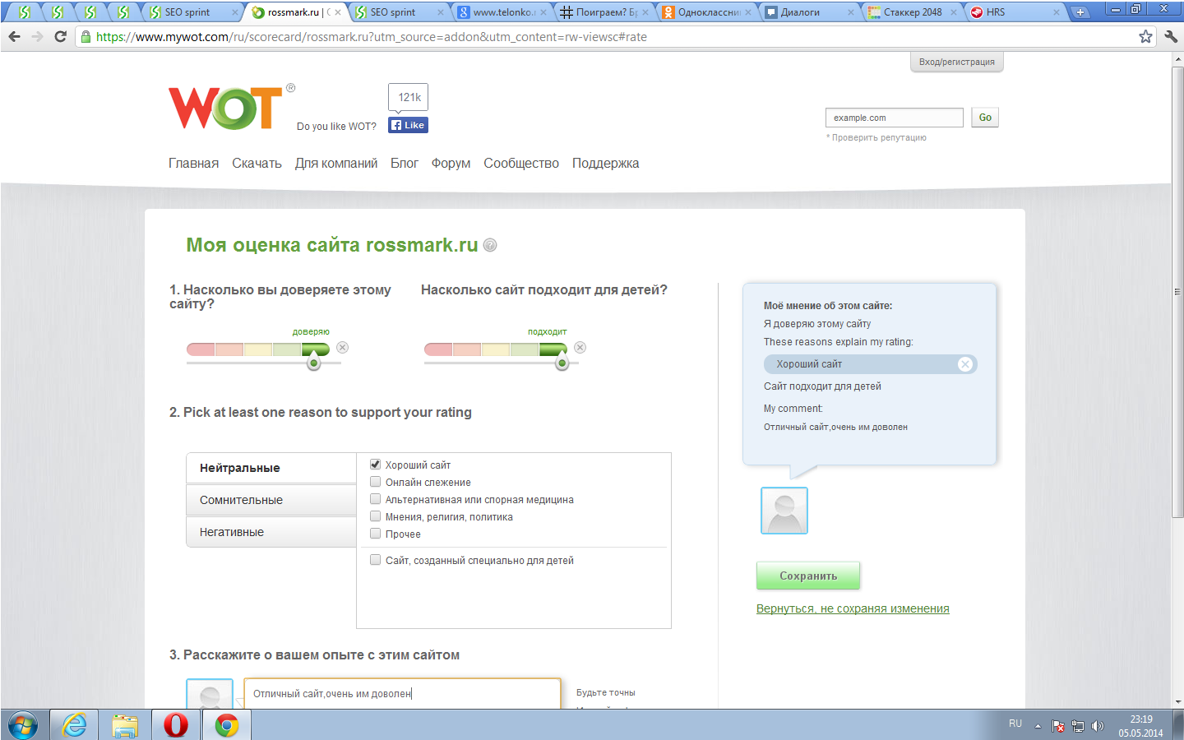The image size is (1184, 740).
Task: Click red segment of trust rating bar
Action: click(201, 349)
